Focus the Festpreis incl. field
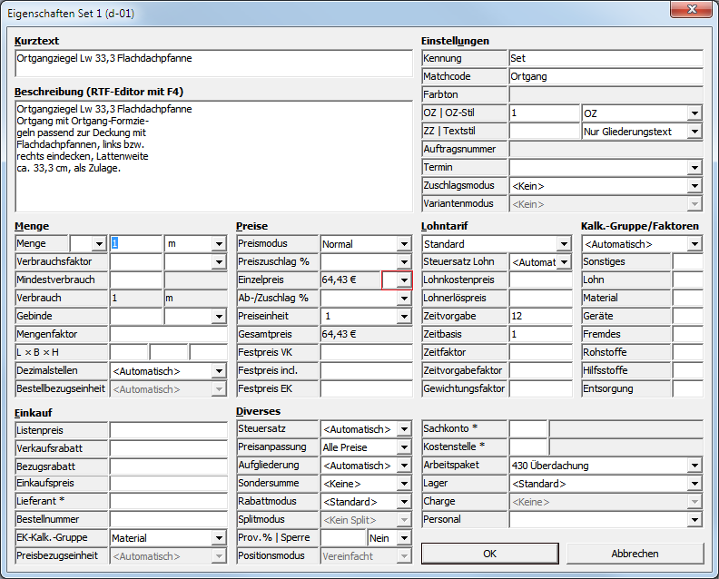 366,371
